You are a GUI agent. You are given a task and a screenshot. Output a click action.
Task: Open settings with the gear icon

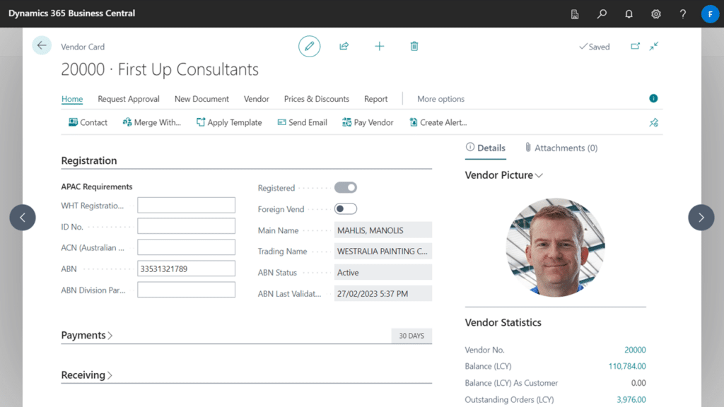[x=655, y=13]
